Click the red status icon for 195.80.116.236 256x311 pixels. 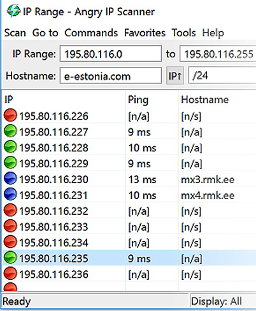pyautogui.click(x=10, y=273)
